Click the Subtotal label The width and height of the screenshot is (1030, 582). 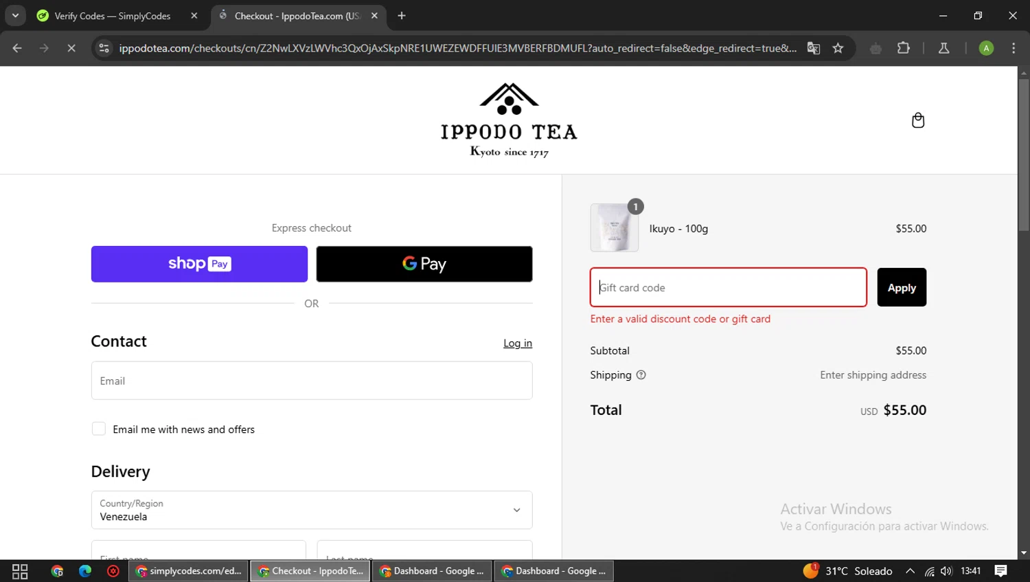click(x=610, y=350)
